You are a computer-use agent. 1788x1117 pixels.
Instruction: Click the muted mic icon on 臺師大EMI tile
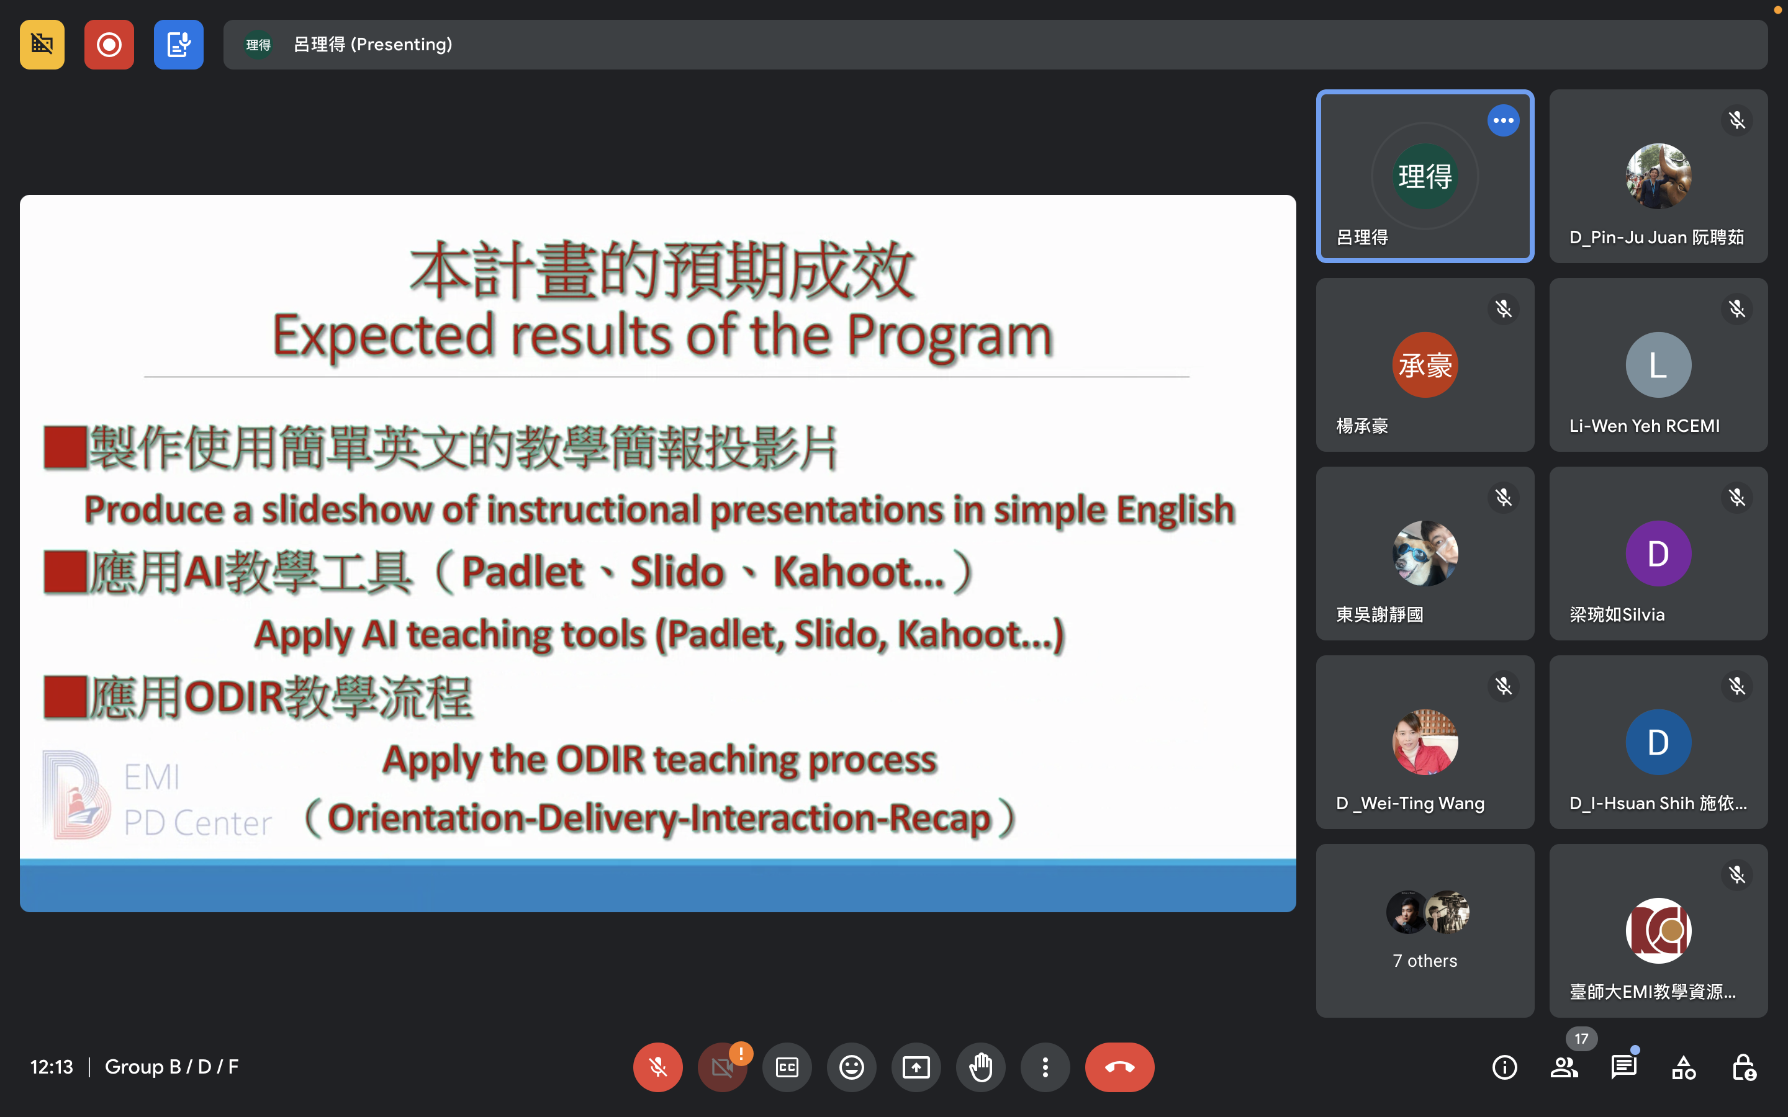tap(1736, 876)
